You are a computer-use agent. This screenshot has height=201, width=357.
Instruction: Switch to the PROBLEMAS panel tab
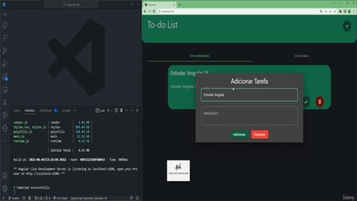[46, 111]
